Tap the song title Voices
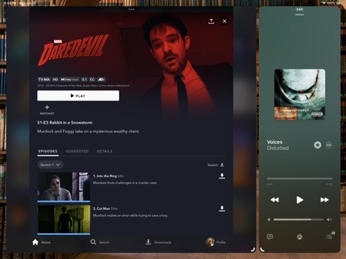The height and width of the screenshot is (259, 346). click(275, 142)
